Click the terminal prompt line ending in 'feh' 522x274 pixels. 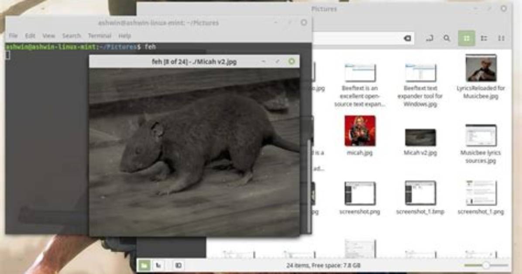pyautogui.click(x=81, y=47)
